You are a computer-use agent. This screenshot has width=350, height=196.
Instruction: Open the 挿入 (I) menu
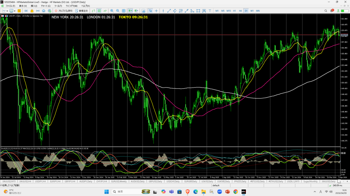tap(34, 6)
